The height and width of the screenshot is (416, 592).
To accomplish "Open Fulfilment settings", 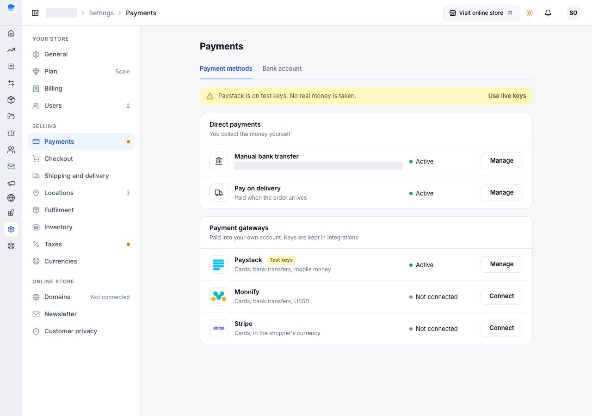I will 81,210.
